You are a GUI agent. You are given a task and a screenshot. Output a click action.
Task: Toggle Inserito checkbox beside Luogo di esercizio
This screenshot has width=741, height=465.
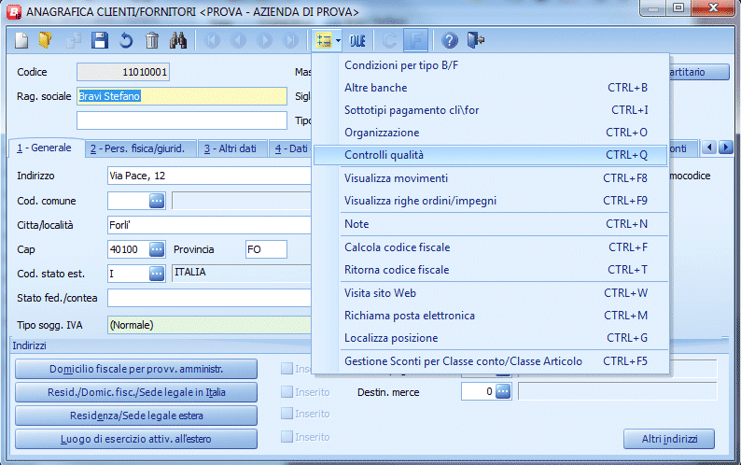point(287,436)
